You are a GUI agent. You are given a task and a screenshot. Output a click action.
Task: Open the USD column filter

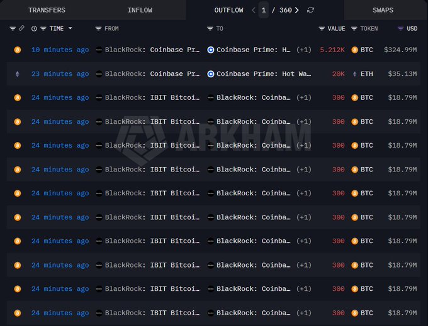click(400, 29)
